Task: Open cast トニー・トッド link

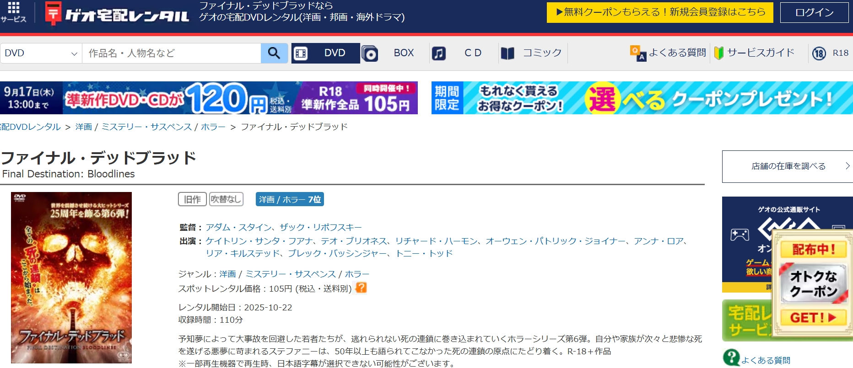Action: coord(424,253)
